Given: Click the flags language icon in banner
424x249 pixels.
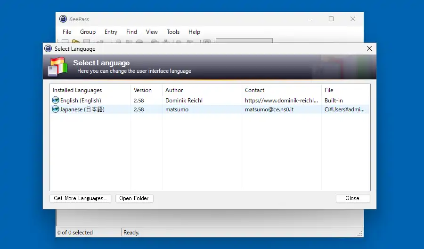Looking at the screenshot, I should coord(57,67).
